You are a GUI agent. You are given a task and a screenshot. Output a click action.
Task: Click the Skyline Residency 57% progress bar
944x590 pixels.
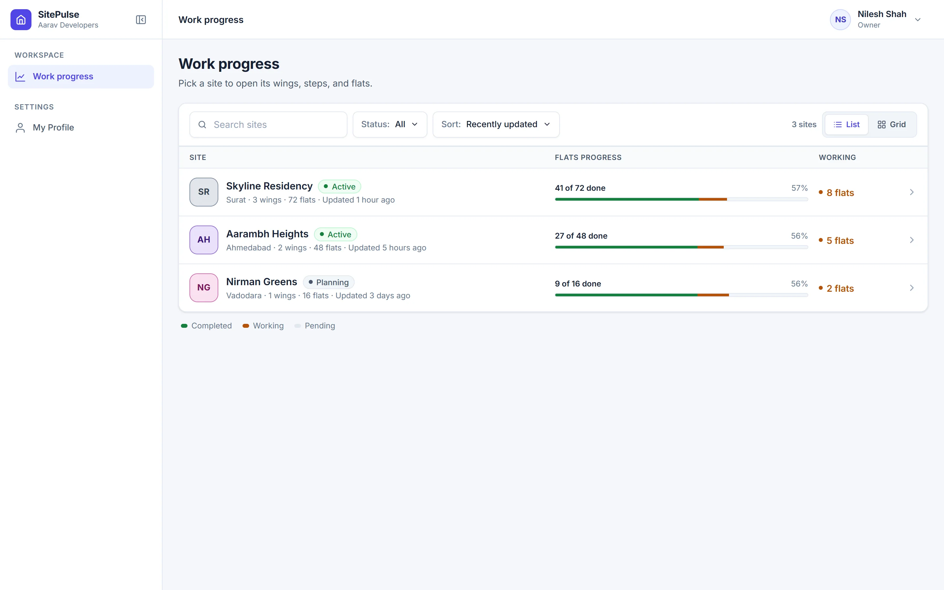tap(681, 199)
